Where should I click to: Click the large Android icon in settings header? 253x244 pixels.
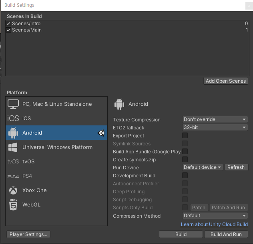click(x=119, y=104)
